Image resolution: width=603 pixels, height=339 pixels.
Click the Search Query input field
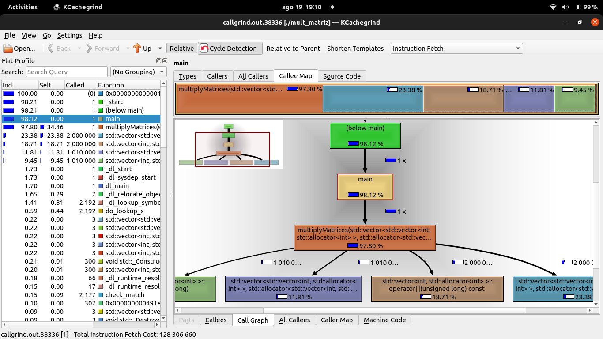[67, 72]
